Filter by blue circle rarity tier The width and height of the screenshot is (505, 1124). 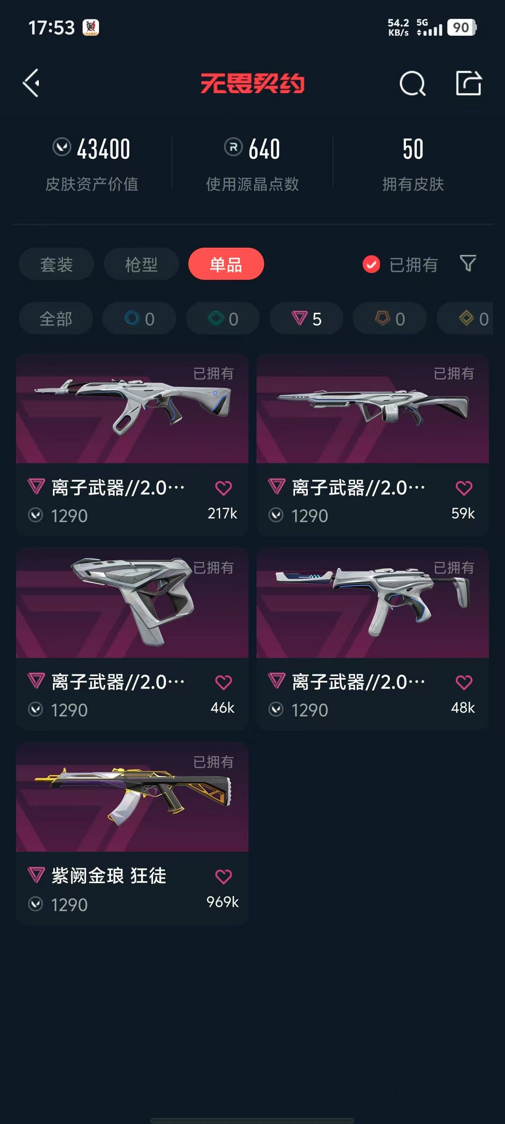tap(139, 318)
